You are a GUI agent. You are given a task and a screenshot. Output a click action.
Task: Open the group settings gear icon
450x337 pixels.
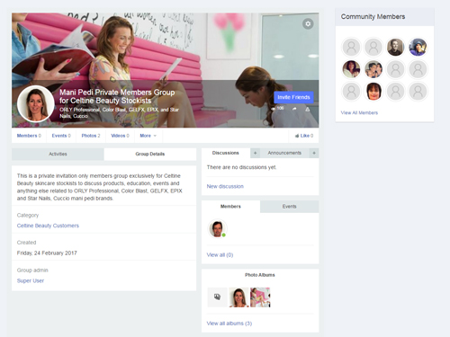tap(308, 23)
